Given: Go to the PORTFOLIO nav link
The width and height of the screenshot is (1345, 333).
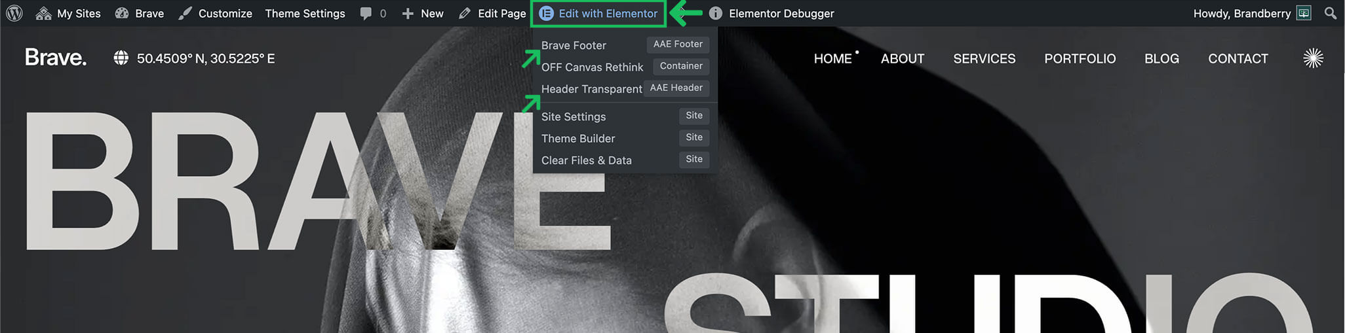Looking at the screenshot, I should pyautogui.click(x=1080, y=58).
